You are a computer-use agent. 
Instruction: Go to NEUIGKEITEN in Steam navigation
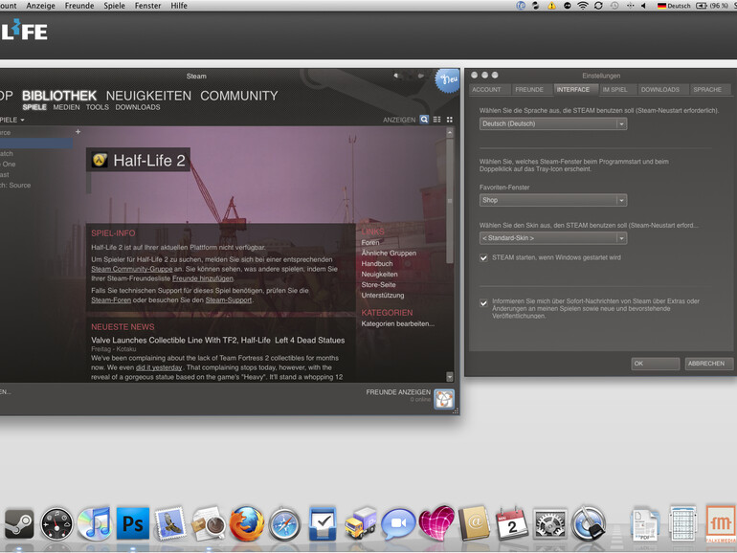[x=148, y=96]
